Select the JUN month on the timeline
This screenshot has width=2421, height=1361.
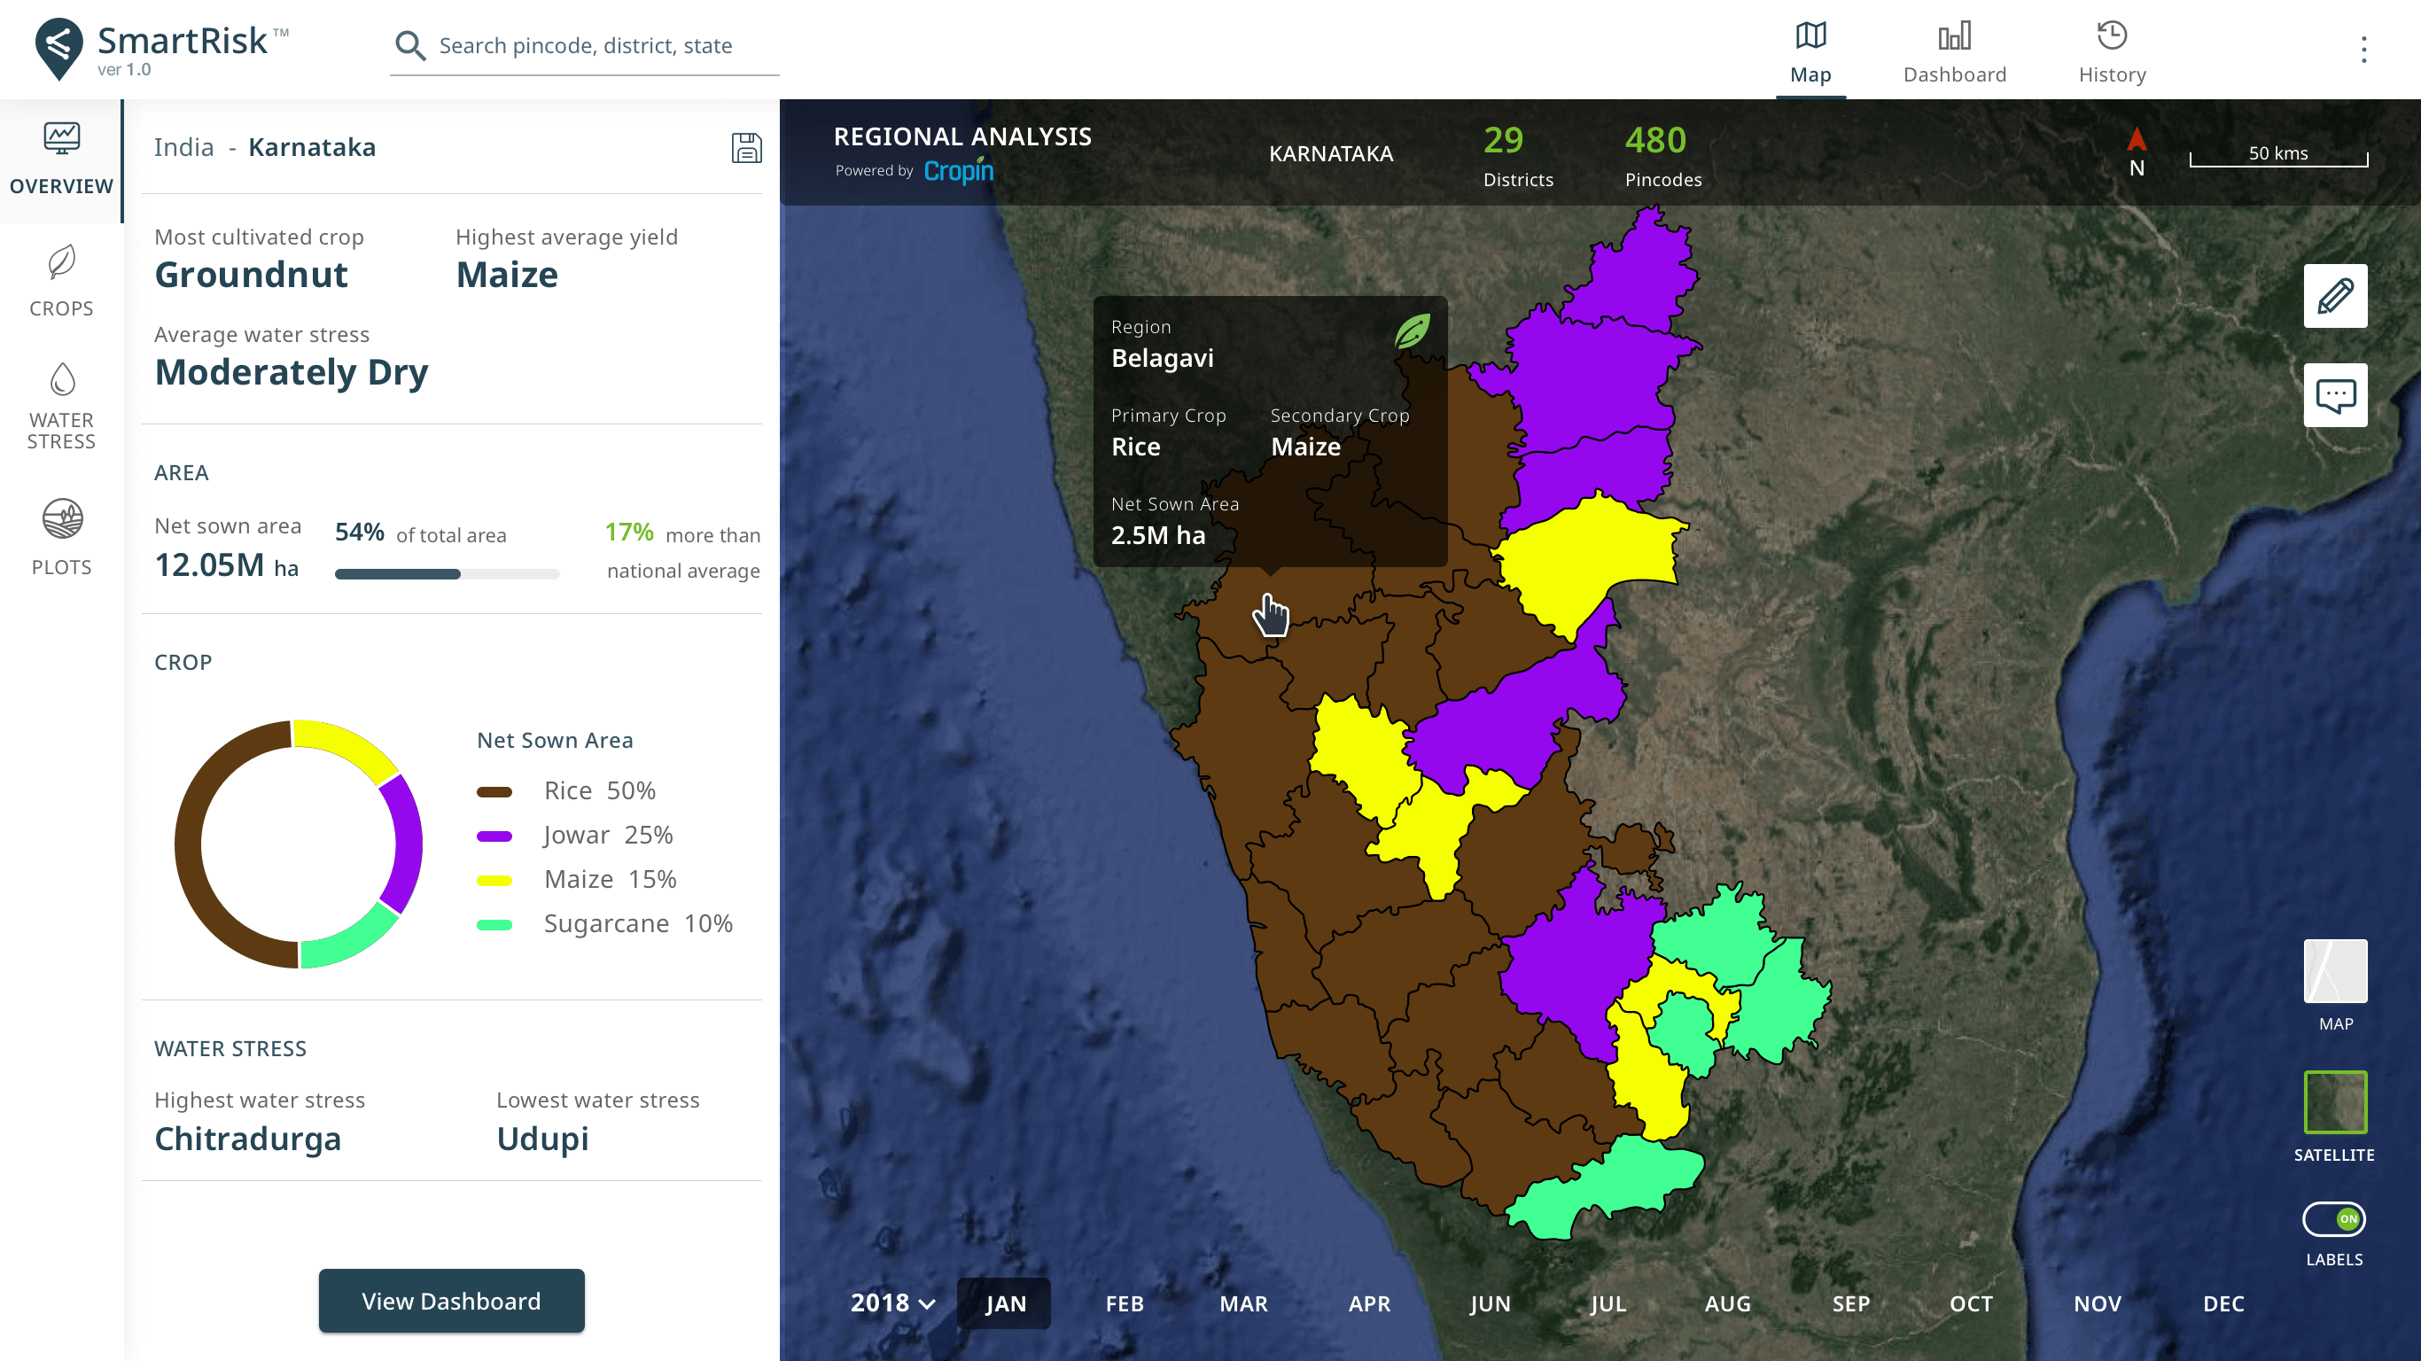(x=1490, y=1303)
